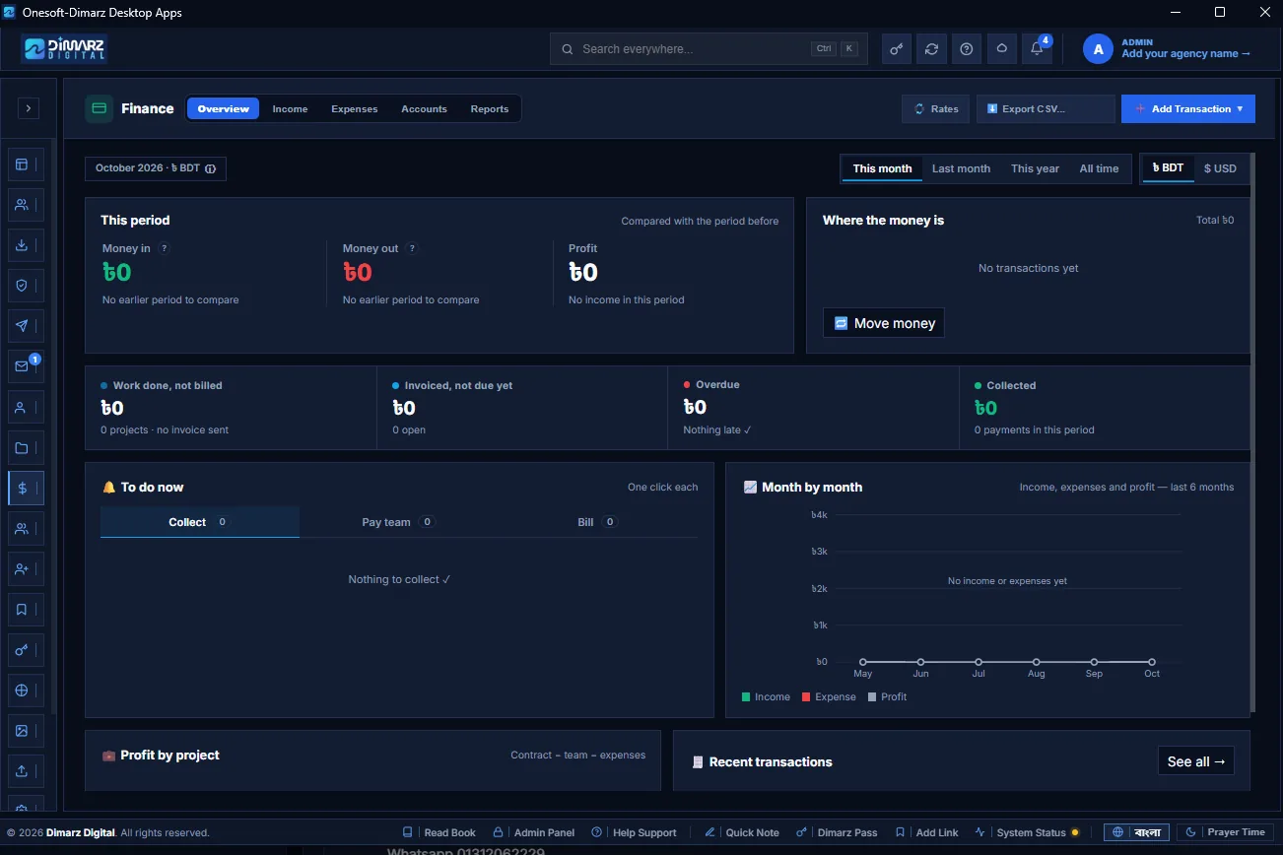Open the notifications bell with badge 4
1283x855 pixels.
[x=1037, y=49]
